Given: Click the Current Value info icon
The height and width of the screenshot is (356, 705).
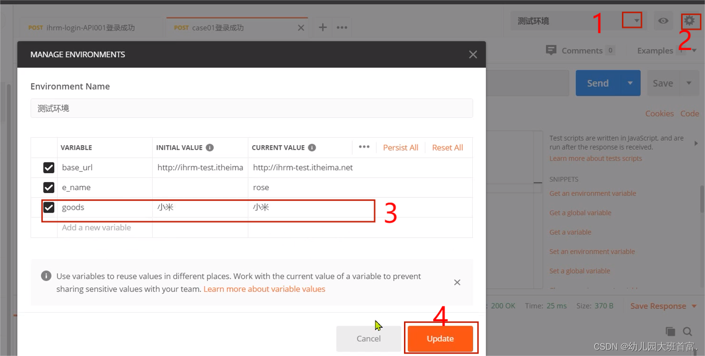Looking at the screenshot, I should [312, 148].
